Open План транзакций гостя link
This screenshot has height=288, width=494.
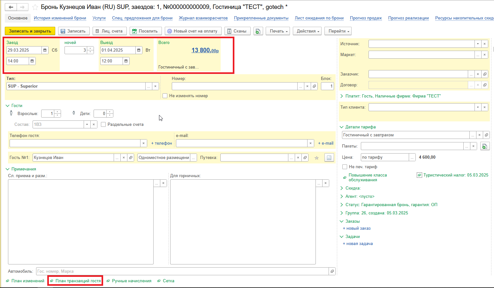[x=78, y=281]
